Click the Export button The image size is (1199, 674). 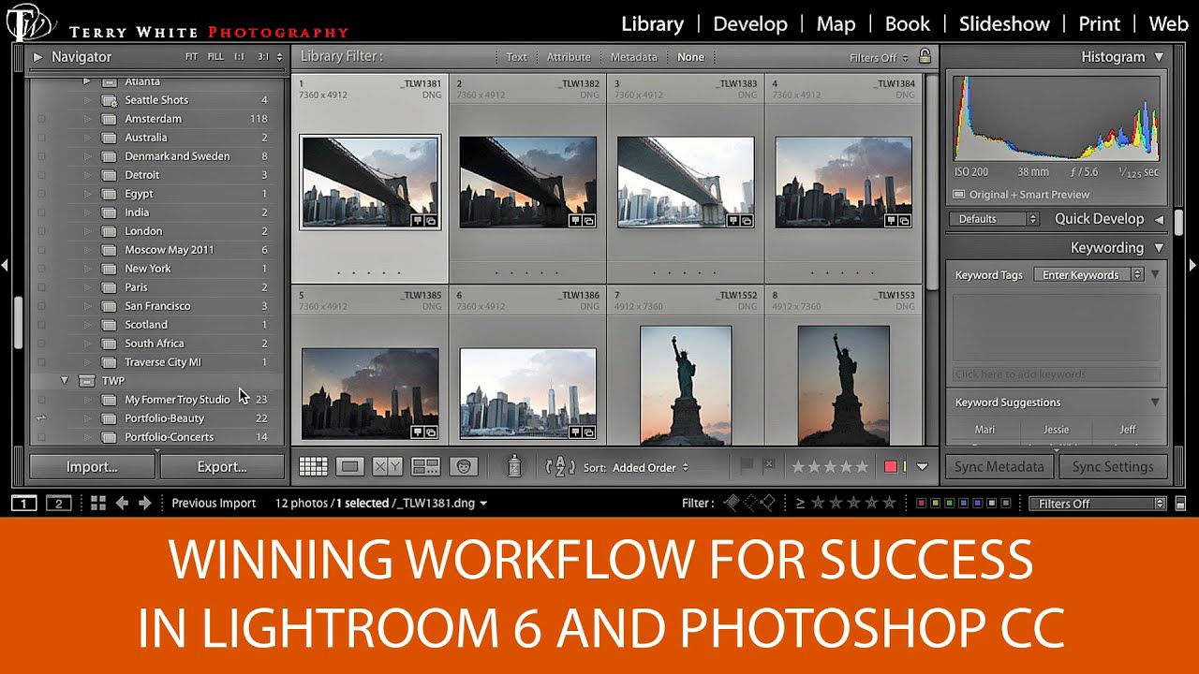(222, 466)
